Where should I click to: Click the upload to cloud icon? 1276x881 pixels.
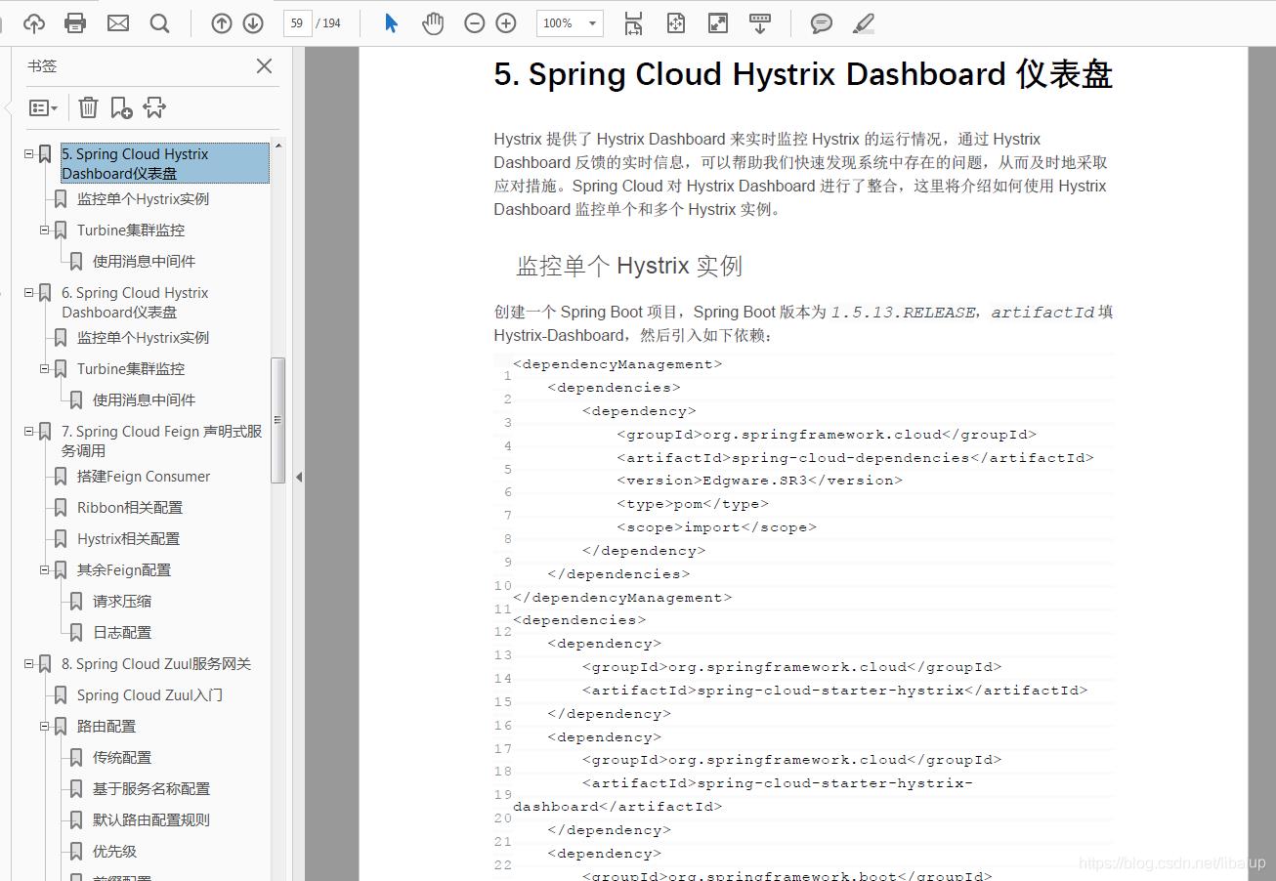pos(34,22)
